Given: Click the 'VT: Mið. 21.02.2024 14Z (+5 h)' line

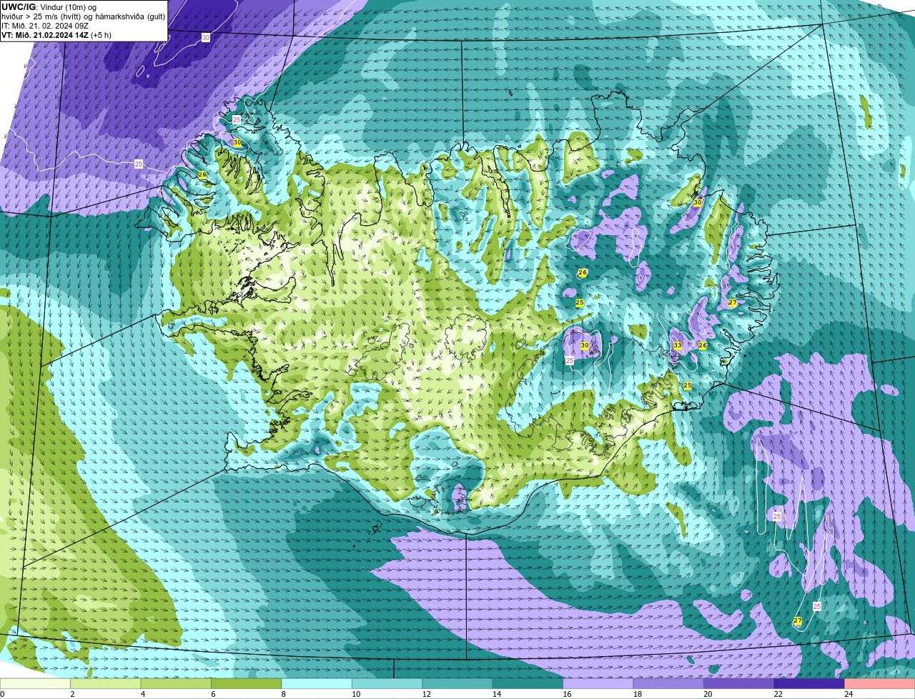Looking at the screenshot, I should pyautogui.click(x=56, y=35).
